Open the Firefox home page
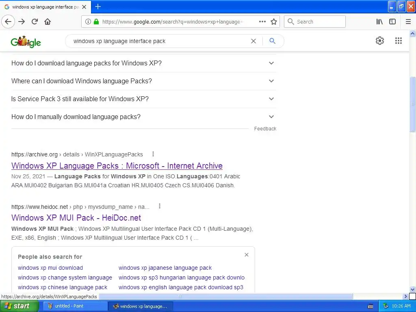416x312 pixels. (x=48, y=22)
